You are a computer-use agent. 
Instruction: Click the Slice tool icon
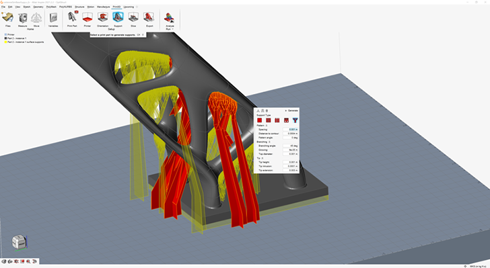(x=133, y=17)
